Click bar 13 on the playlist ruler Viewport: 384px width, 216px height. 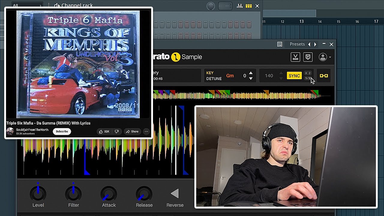pyautogui.click(x=301, y=21)
